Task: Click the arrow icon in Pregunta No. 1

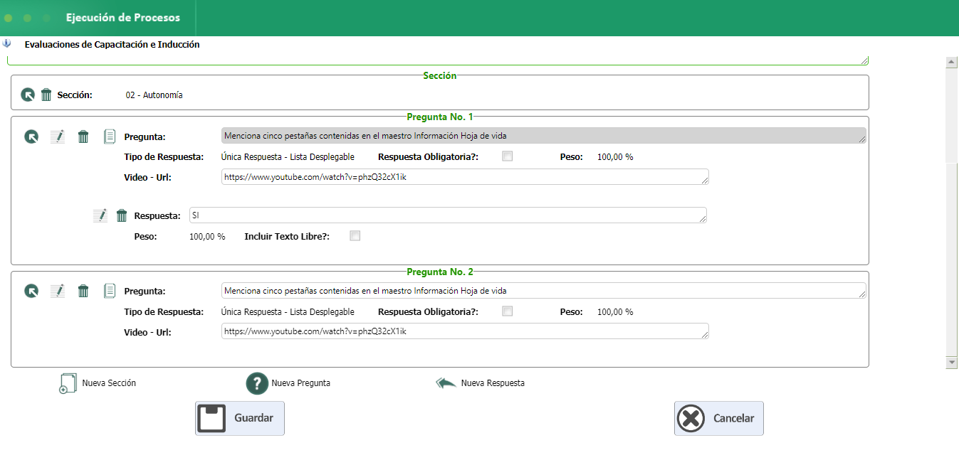Action: [31, 137]
